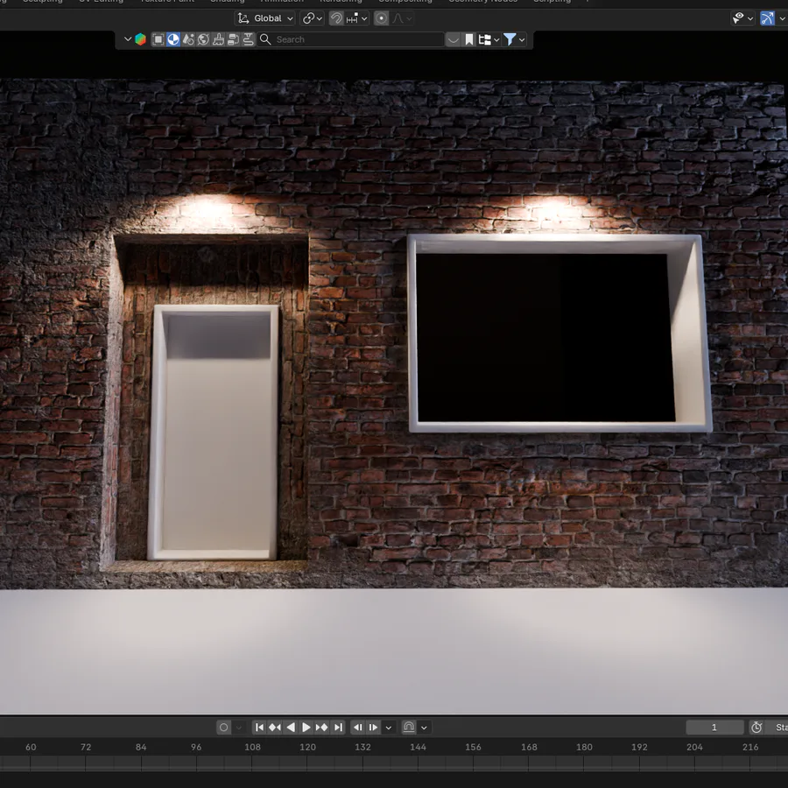
Task: Toggle viewport gizmos blue button
Action: (767, 18)
